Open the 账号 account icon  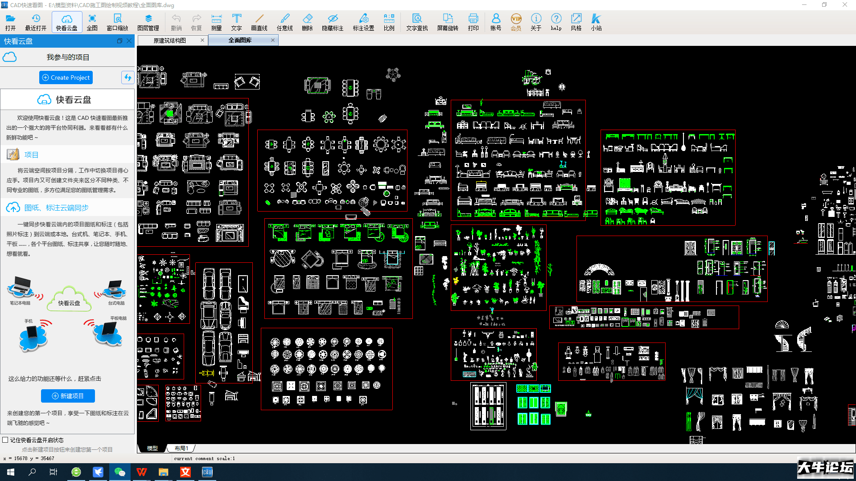496,22
